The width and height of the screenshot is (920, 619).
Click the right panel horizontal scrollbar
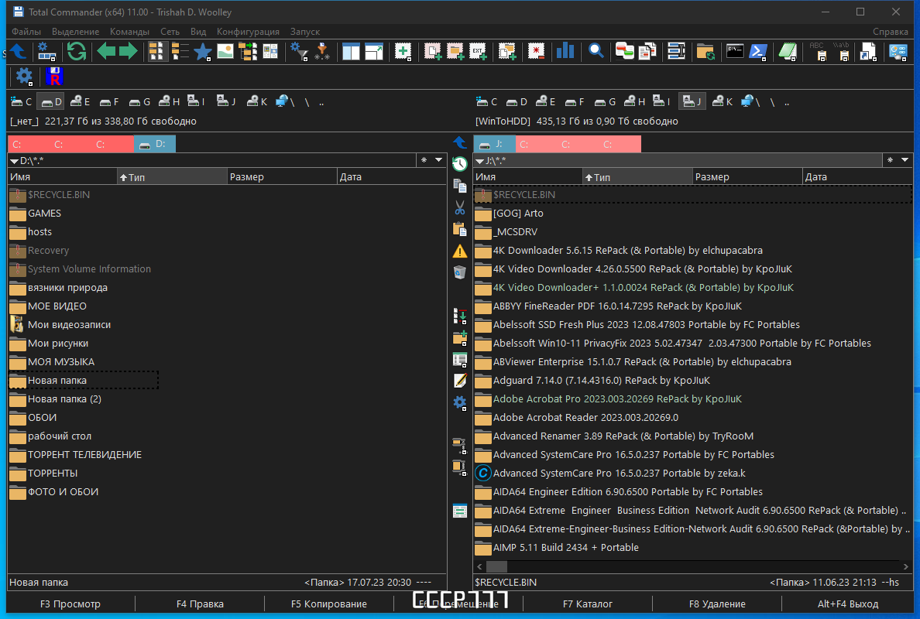point(692,566)
